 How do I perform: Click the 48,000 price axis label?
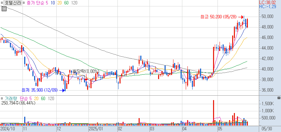pos(267,27)
